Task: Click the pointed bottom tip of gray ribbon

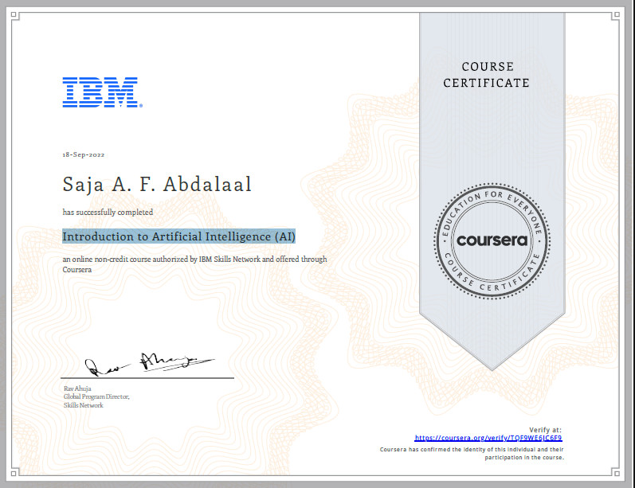Action: click(486, 366)
